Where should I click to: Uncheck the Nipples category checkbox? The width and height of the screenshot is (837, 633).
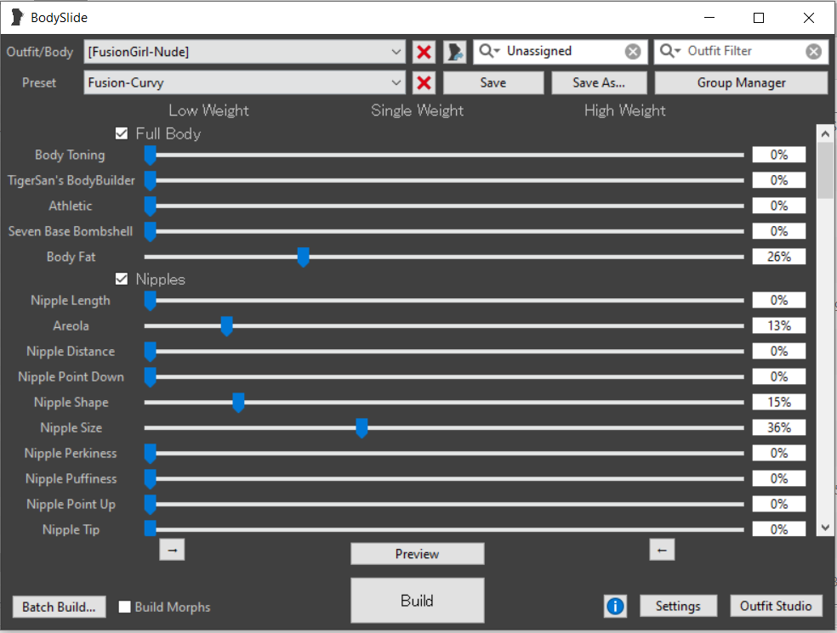(122, 279)
